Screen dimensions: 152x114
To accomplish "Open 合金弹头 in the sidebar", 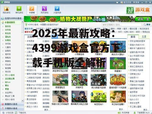I will pyautogui.click(x=9, y=93).
